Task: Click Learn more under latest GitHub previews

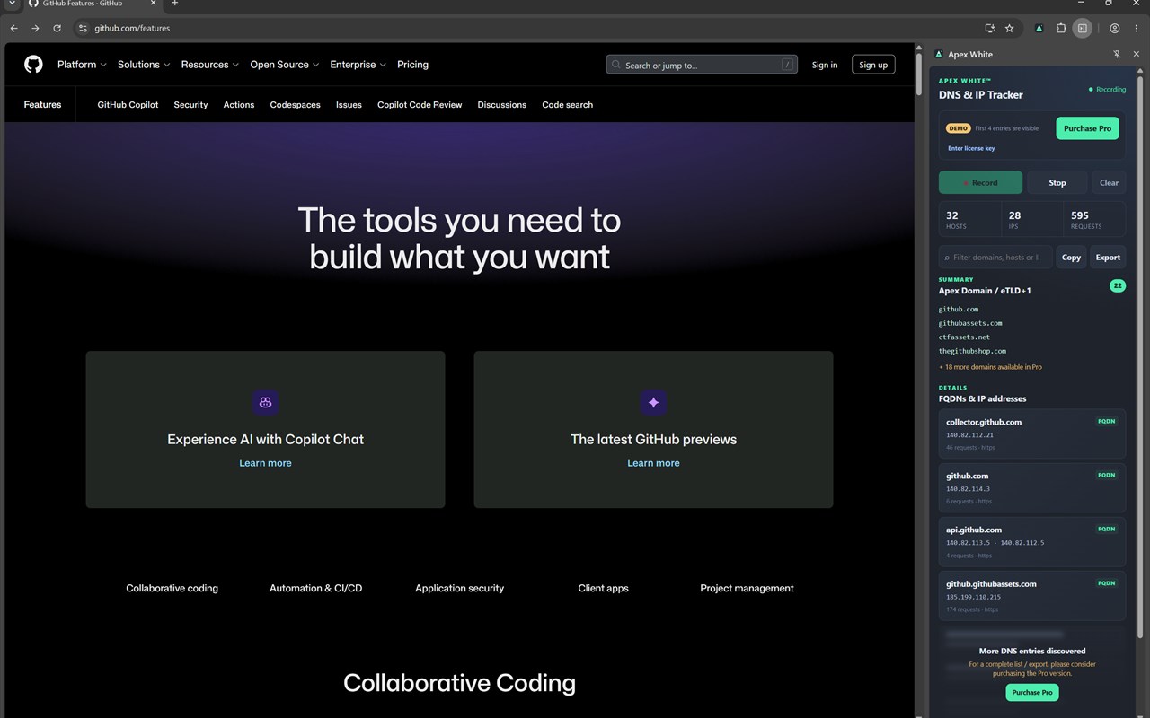Action: (653, 463)
